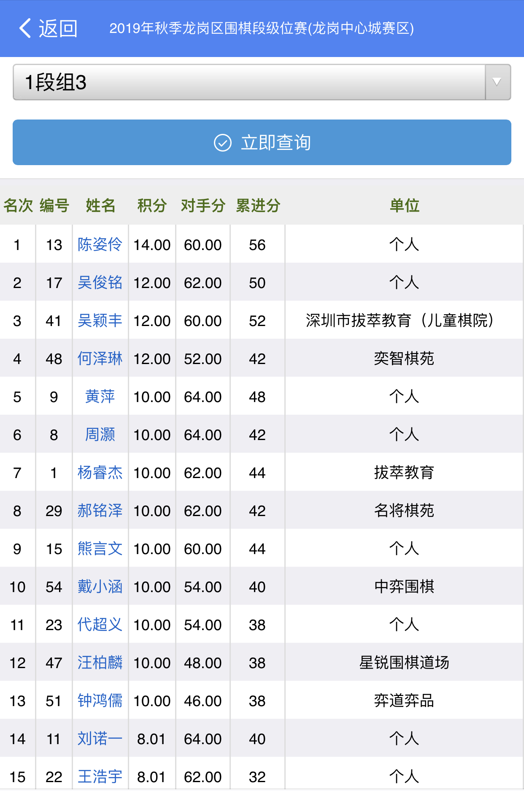
Task: Click the checkmark circle icon
Action: [223, 143]
